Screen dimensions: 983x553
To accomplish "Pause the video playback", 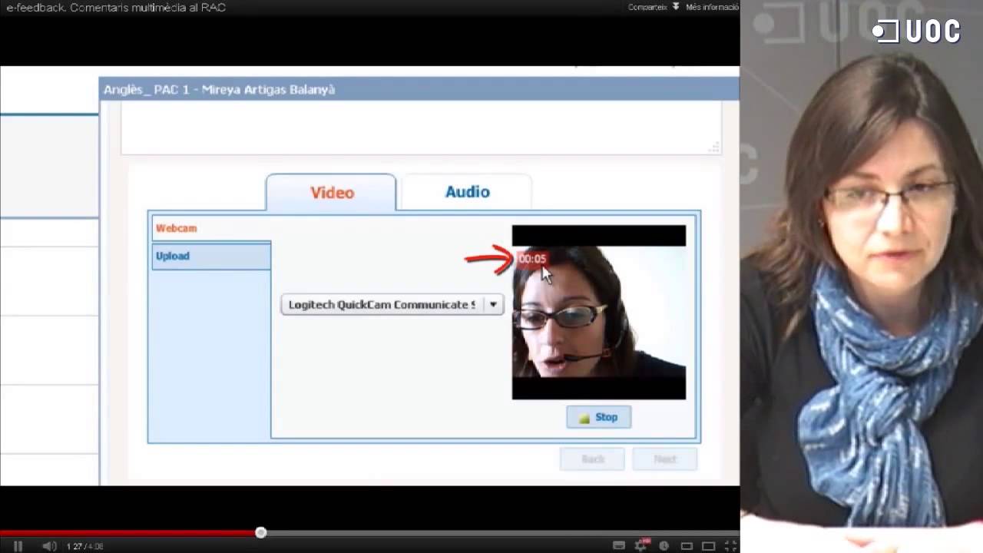I will tap(18, 546).
